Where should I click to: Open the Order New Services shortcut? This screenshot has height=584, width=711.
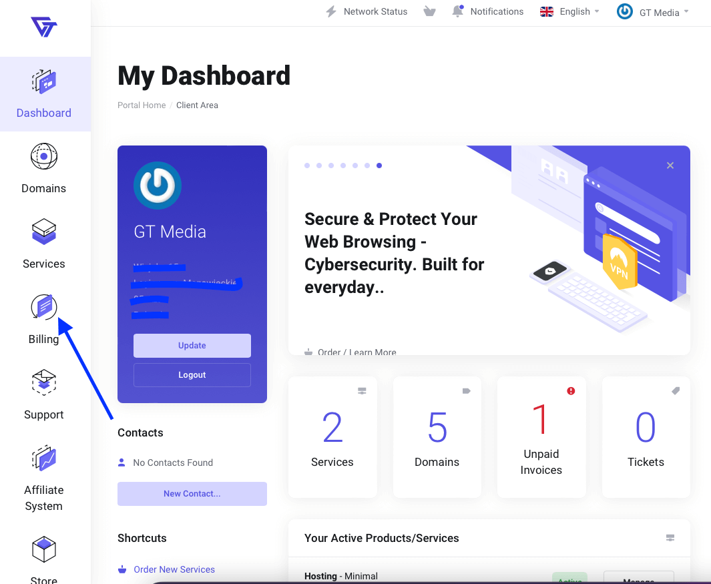click(x=174, y=569)
